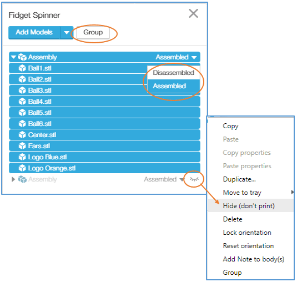Click the Ball6.stl model icon
297x282 pixels.
(22, 124)
